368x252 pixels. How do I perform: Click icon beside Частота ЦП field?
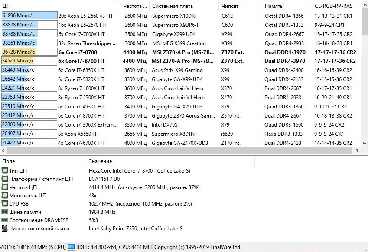point(4,187)
